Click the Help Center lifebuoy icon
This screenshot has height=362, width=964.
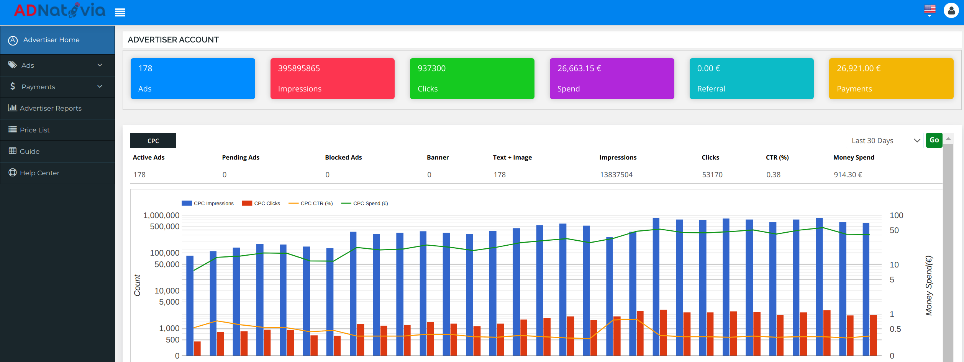tap(13, 173)
